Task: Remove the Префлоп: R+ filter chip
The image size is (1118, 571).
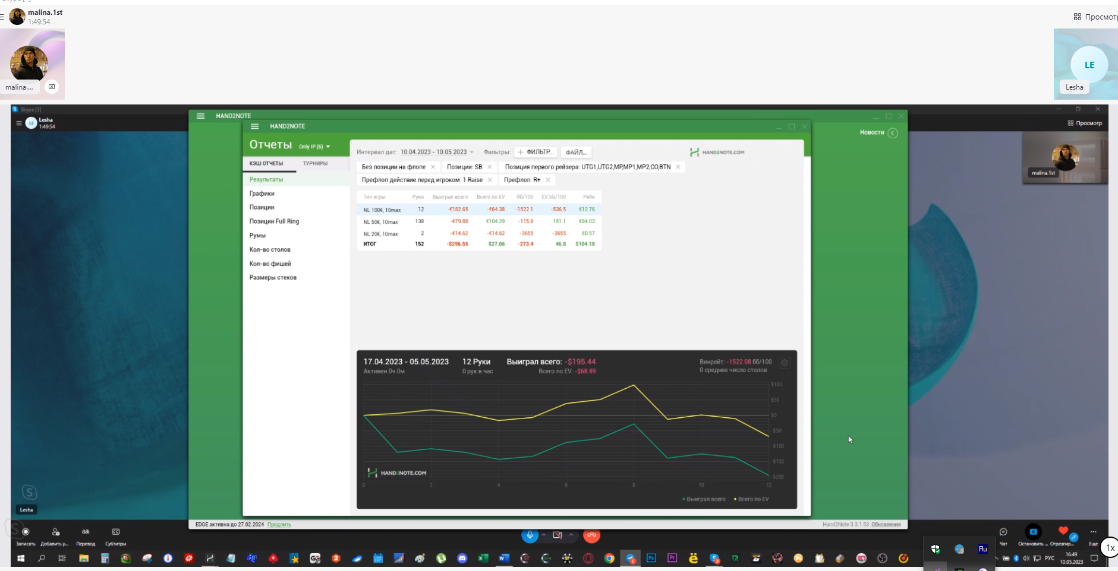Action: pyautogui.click(x=547, y=180)
